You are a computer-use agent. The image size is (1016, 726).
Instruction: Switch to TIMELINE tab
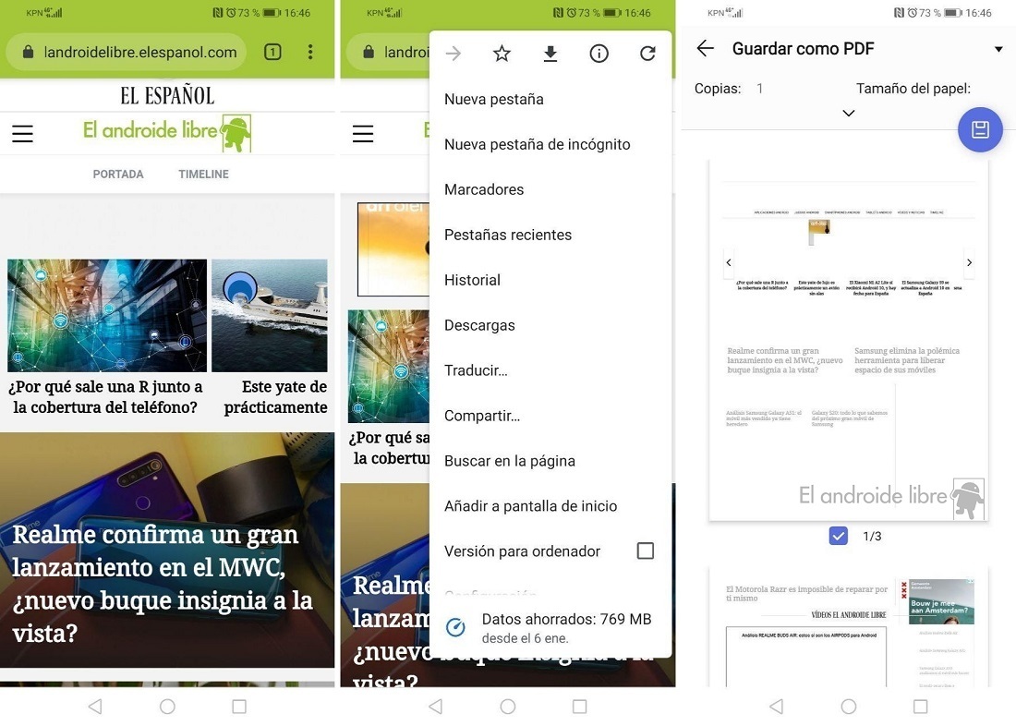point(203,175)
